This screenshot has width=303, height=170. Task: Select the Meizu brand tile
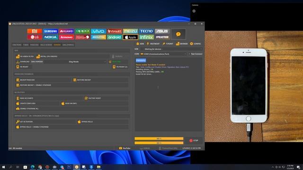(131, 31)
